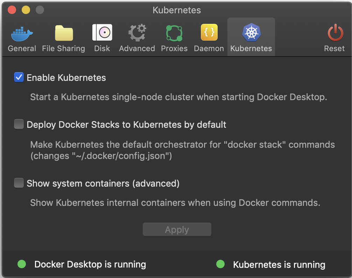Select the Daemon curly-braces icon
This screenshot has height=278, width=352.
point(209,32)
